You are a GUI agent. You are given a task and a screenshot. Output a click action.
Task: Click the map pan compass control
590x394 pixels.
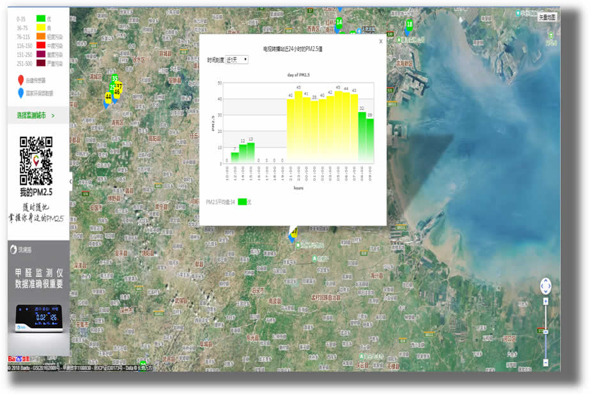(x=545, y=285)
